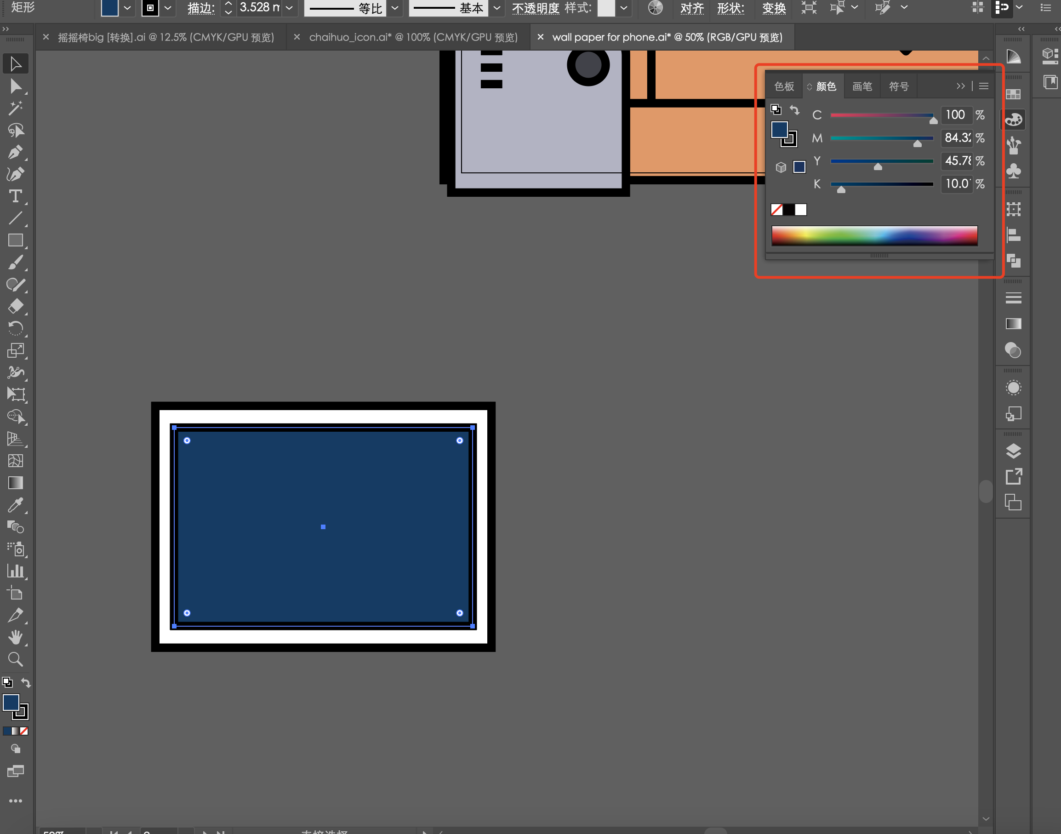Open the Recolor Artwork wheel

(655, 8)
